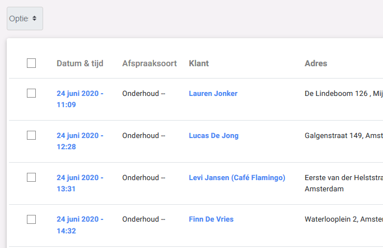The height and width of the screenshot is (248, 383).
Task: Open customer Lucas De Jong
Action: point(213,136)
